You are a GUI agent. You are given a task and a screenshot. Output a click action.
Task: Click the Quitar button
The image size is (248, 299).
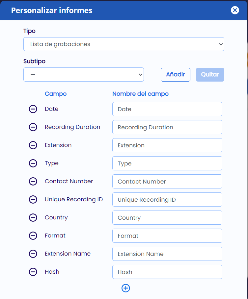pyautogui.click(x=210, y=75)
